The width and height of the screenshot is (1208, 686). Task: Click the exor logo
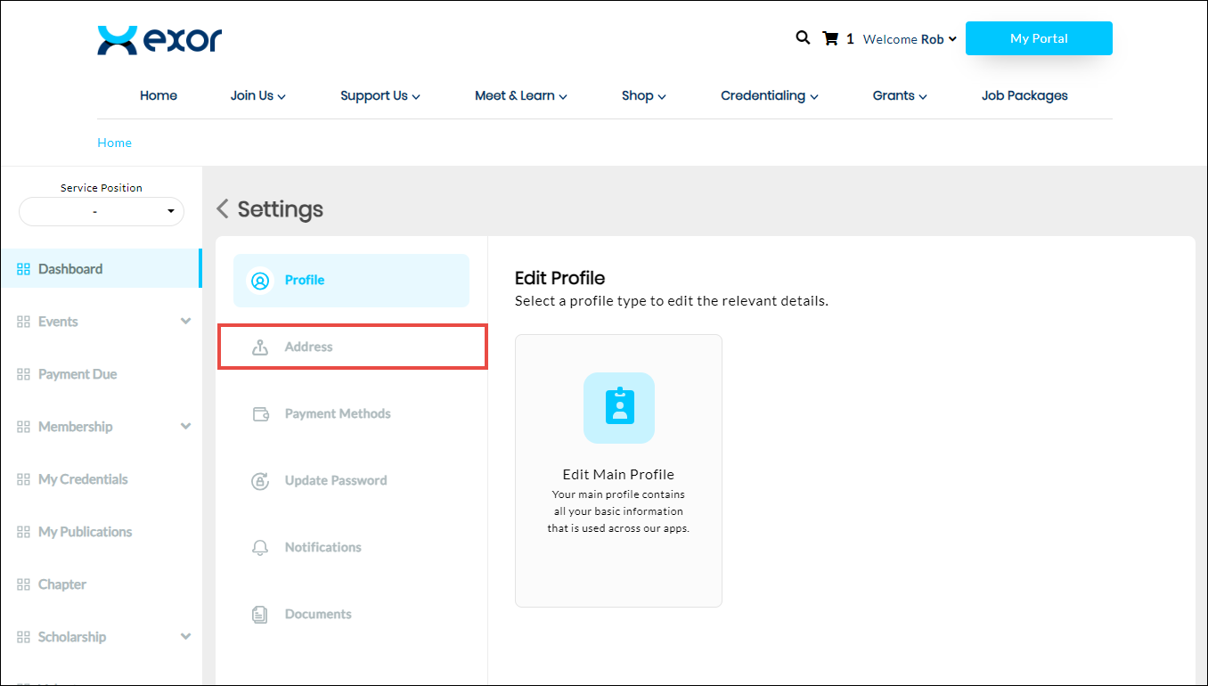(159, 40)
